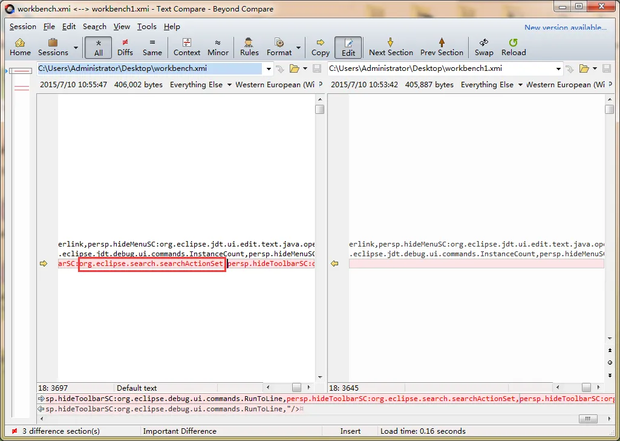This screenshot has height=441, width=620.
Task: Open the View menu
Action: click(122, 27)
